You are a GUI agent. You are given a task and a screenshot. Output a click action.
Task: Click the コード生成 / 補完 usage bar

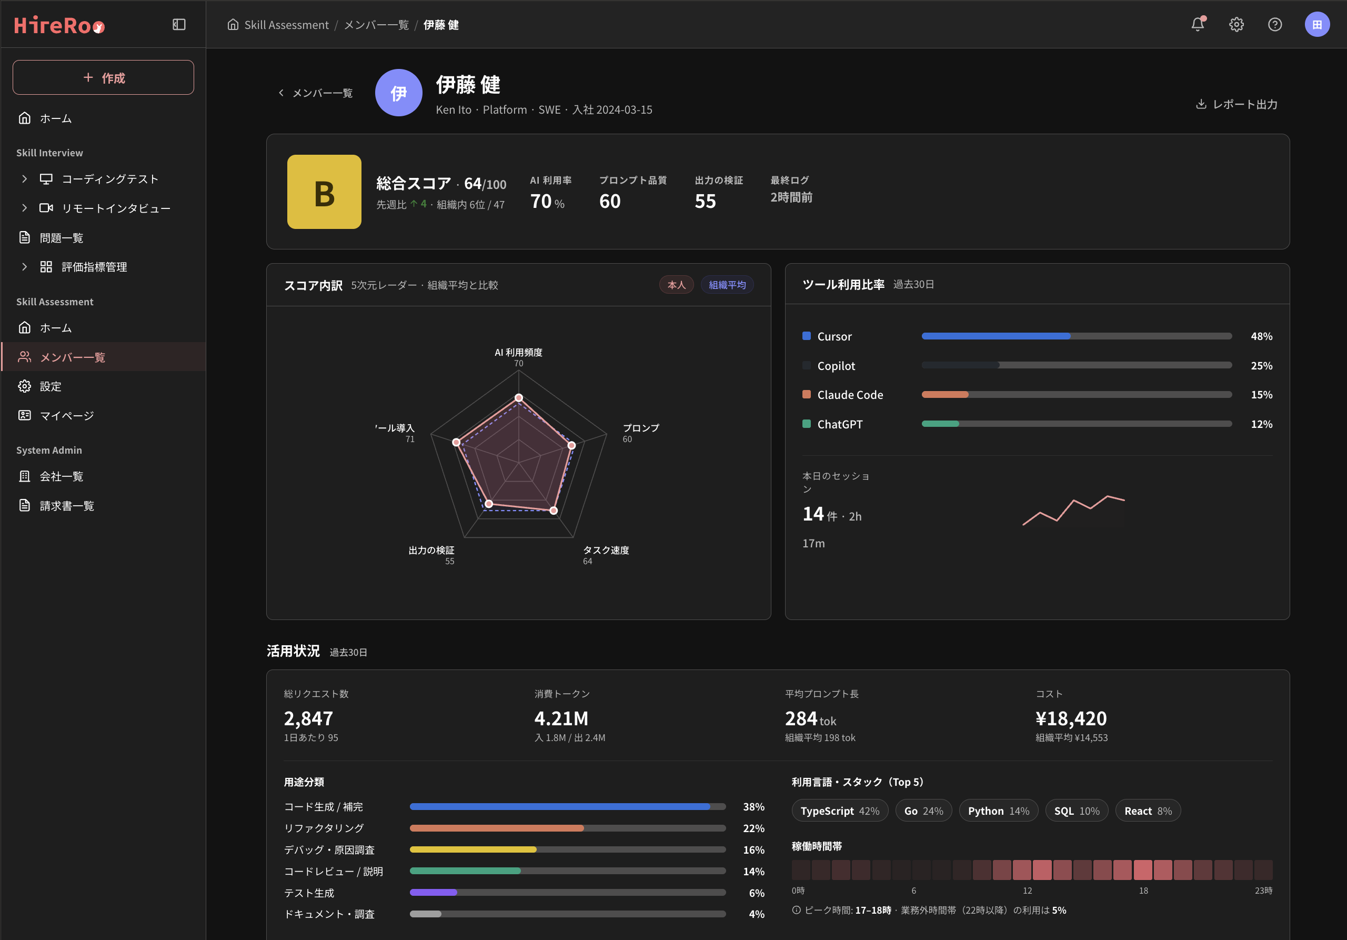point(567,806)
